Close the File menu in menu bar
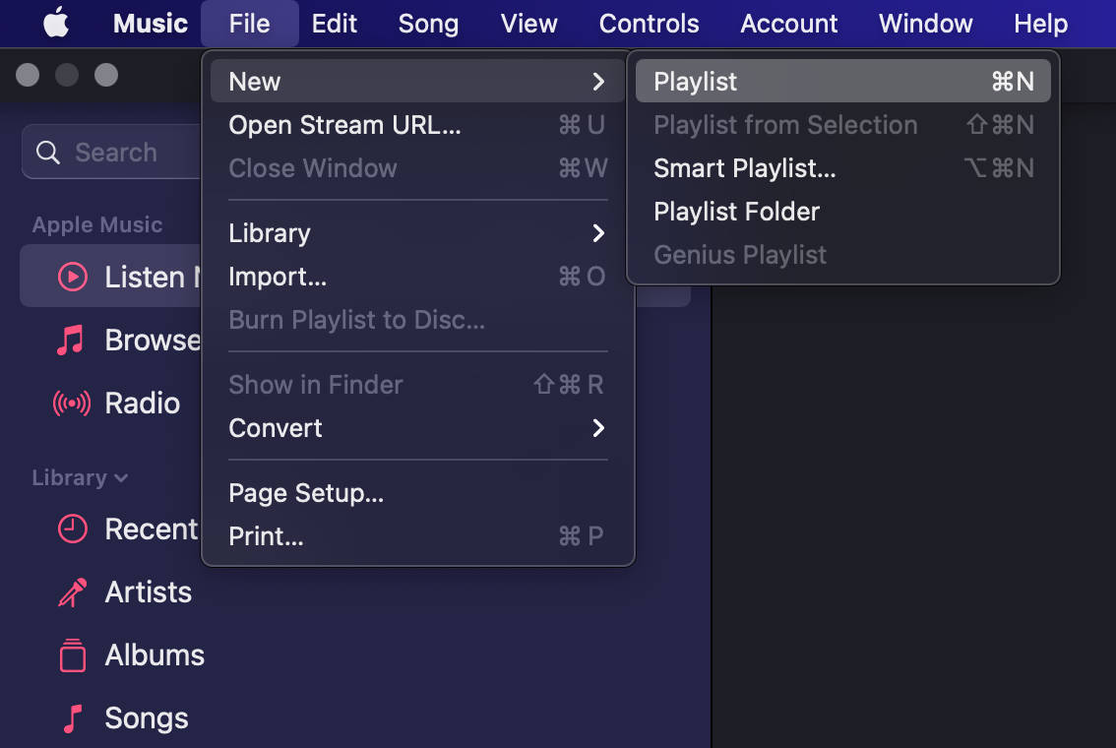This screenshot has height=748, width=1116. (249, 24)
